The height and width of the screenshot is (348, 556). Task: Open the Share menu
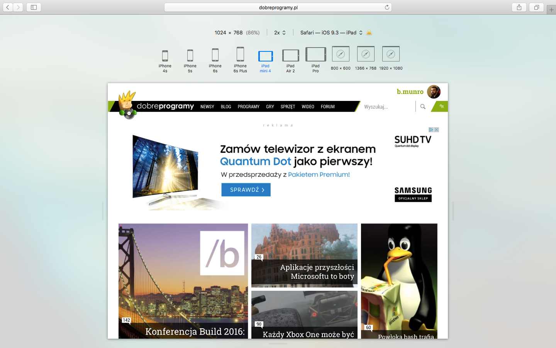(x=519, y=7)
